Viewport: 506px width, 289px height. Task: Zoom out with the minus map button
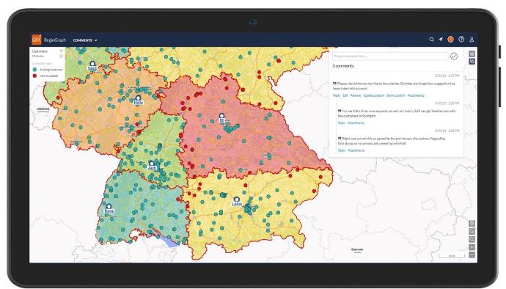click(472, 255)
